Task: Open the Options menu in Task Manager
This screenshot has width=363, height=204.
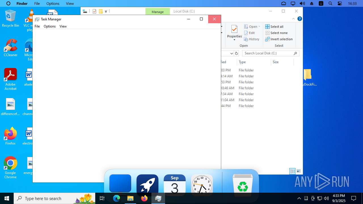Action: [50, 26]
